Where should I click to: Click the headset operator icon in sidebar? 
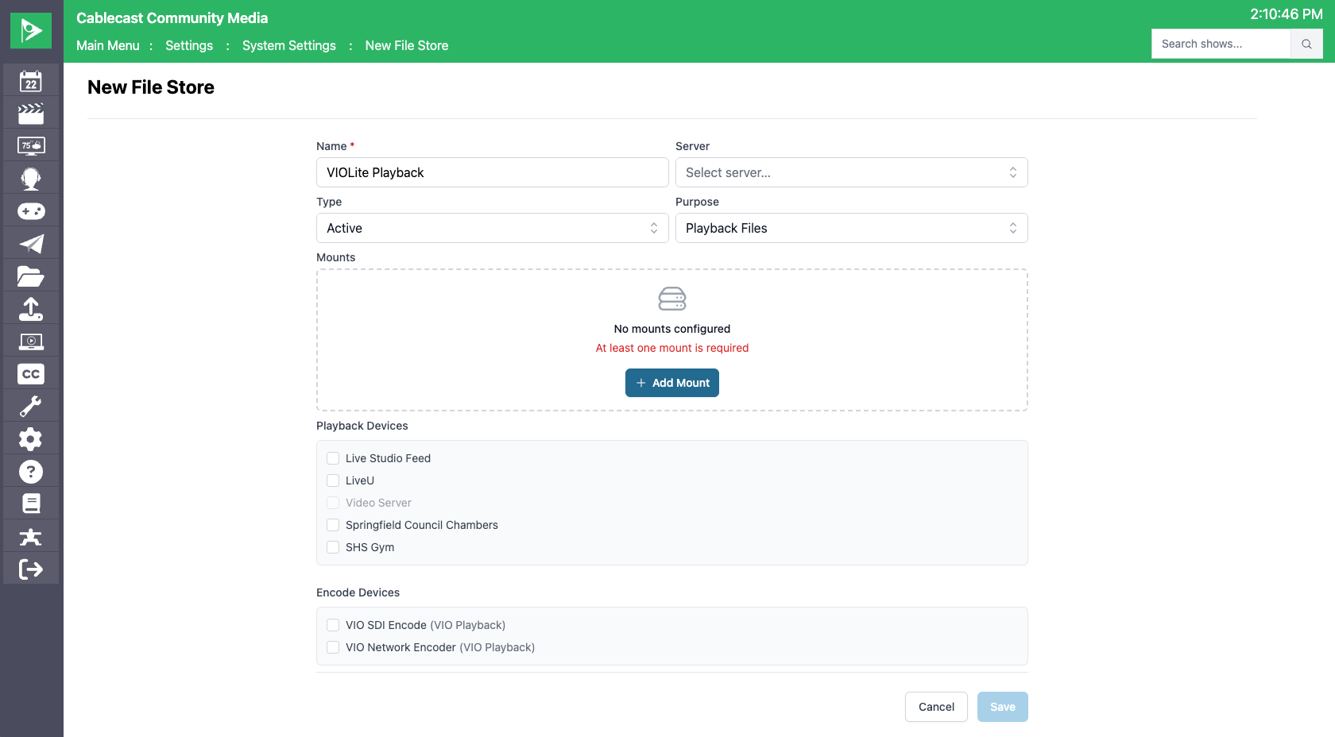point(31,179)
